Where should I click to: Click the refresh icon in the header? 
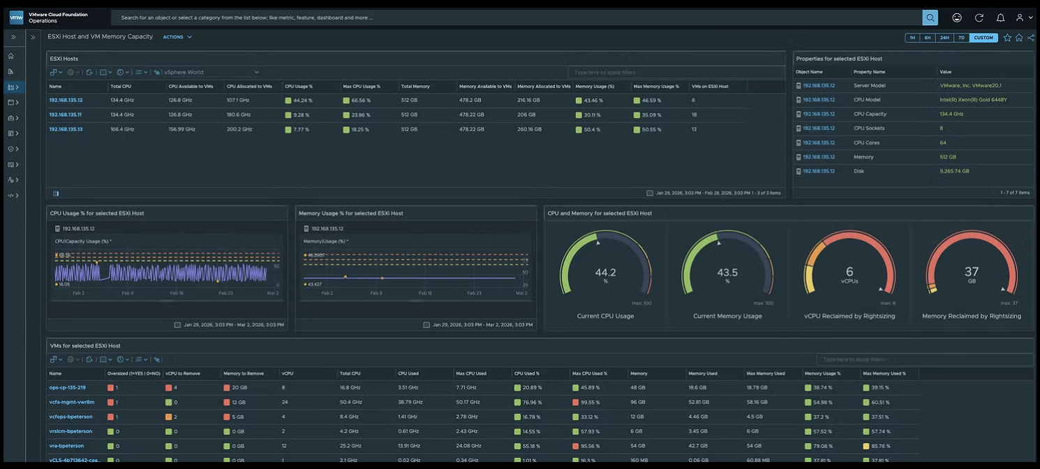[x=979, y=17]
